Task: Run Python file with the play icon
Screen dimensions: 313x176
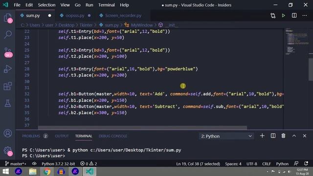Action: coord(284,16)
